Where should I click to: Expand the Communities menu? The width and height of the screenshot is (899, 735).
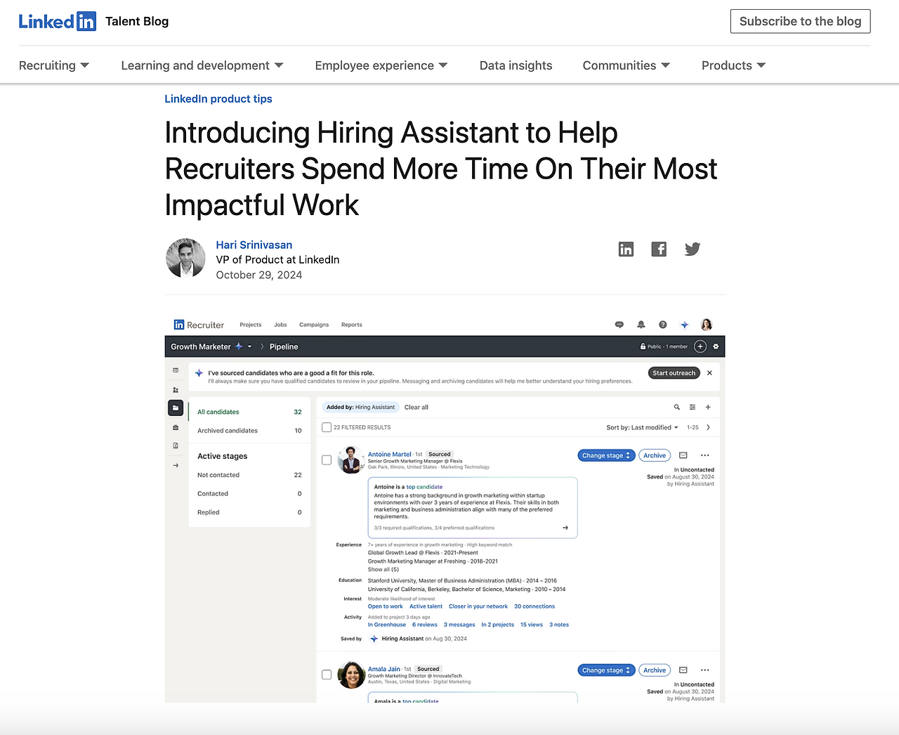point(626,65)
